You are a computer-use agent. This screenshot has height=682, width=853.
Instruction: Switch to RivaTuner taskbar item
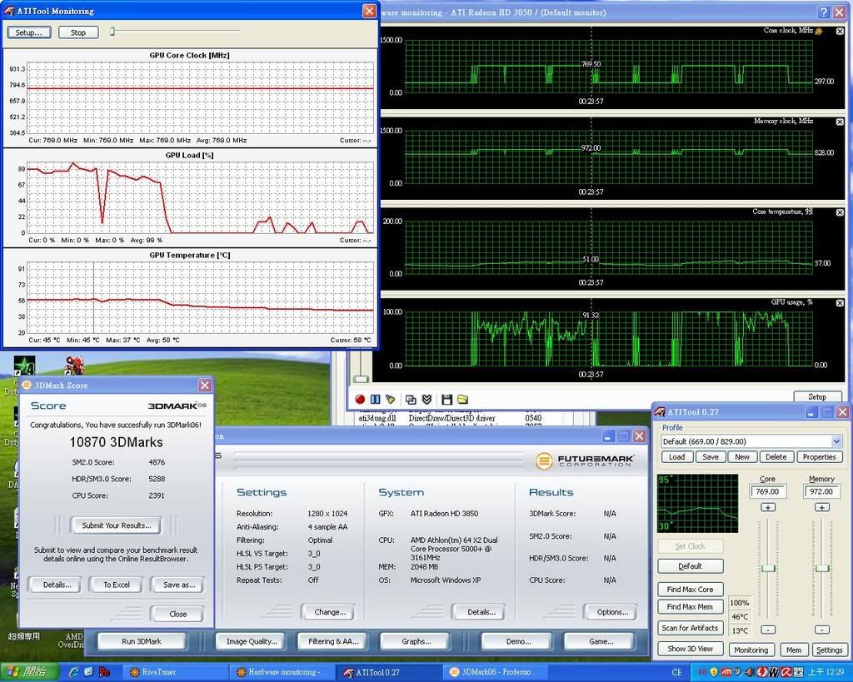[175, 672]
